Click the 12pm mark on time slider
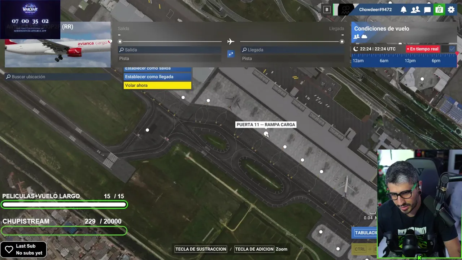462x260 pixels. 410,61
